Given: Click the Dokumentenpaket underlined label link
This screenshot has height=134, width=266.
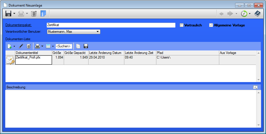Looking at the screenshot, I should click(18, 25).
